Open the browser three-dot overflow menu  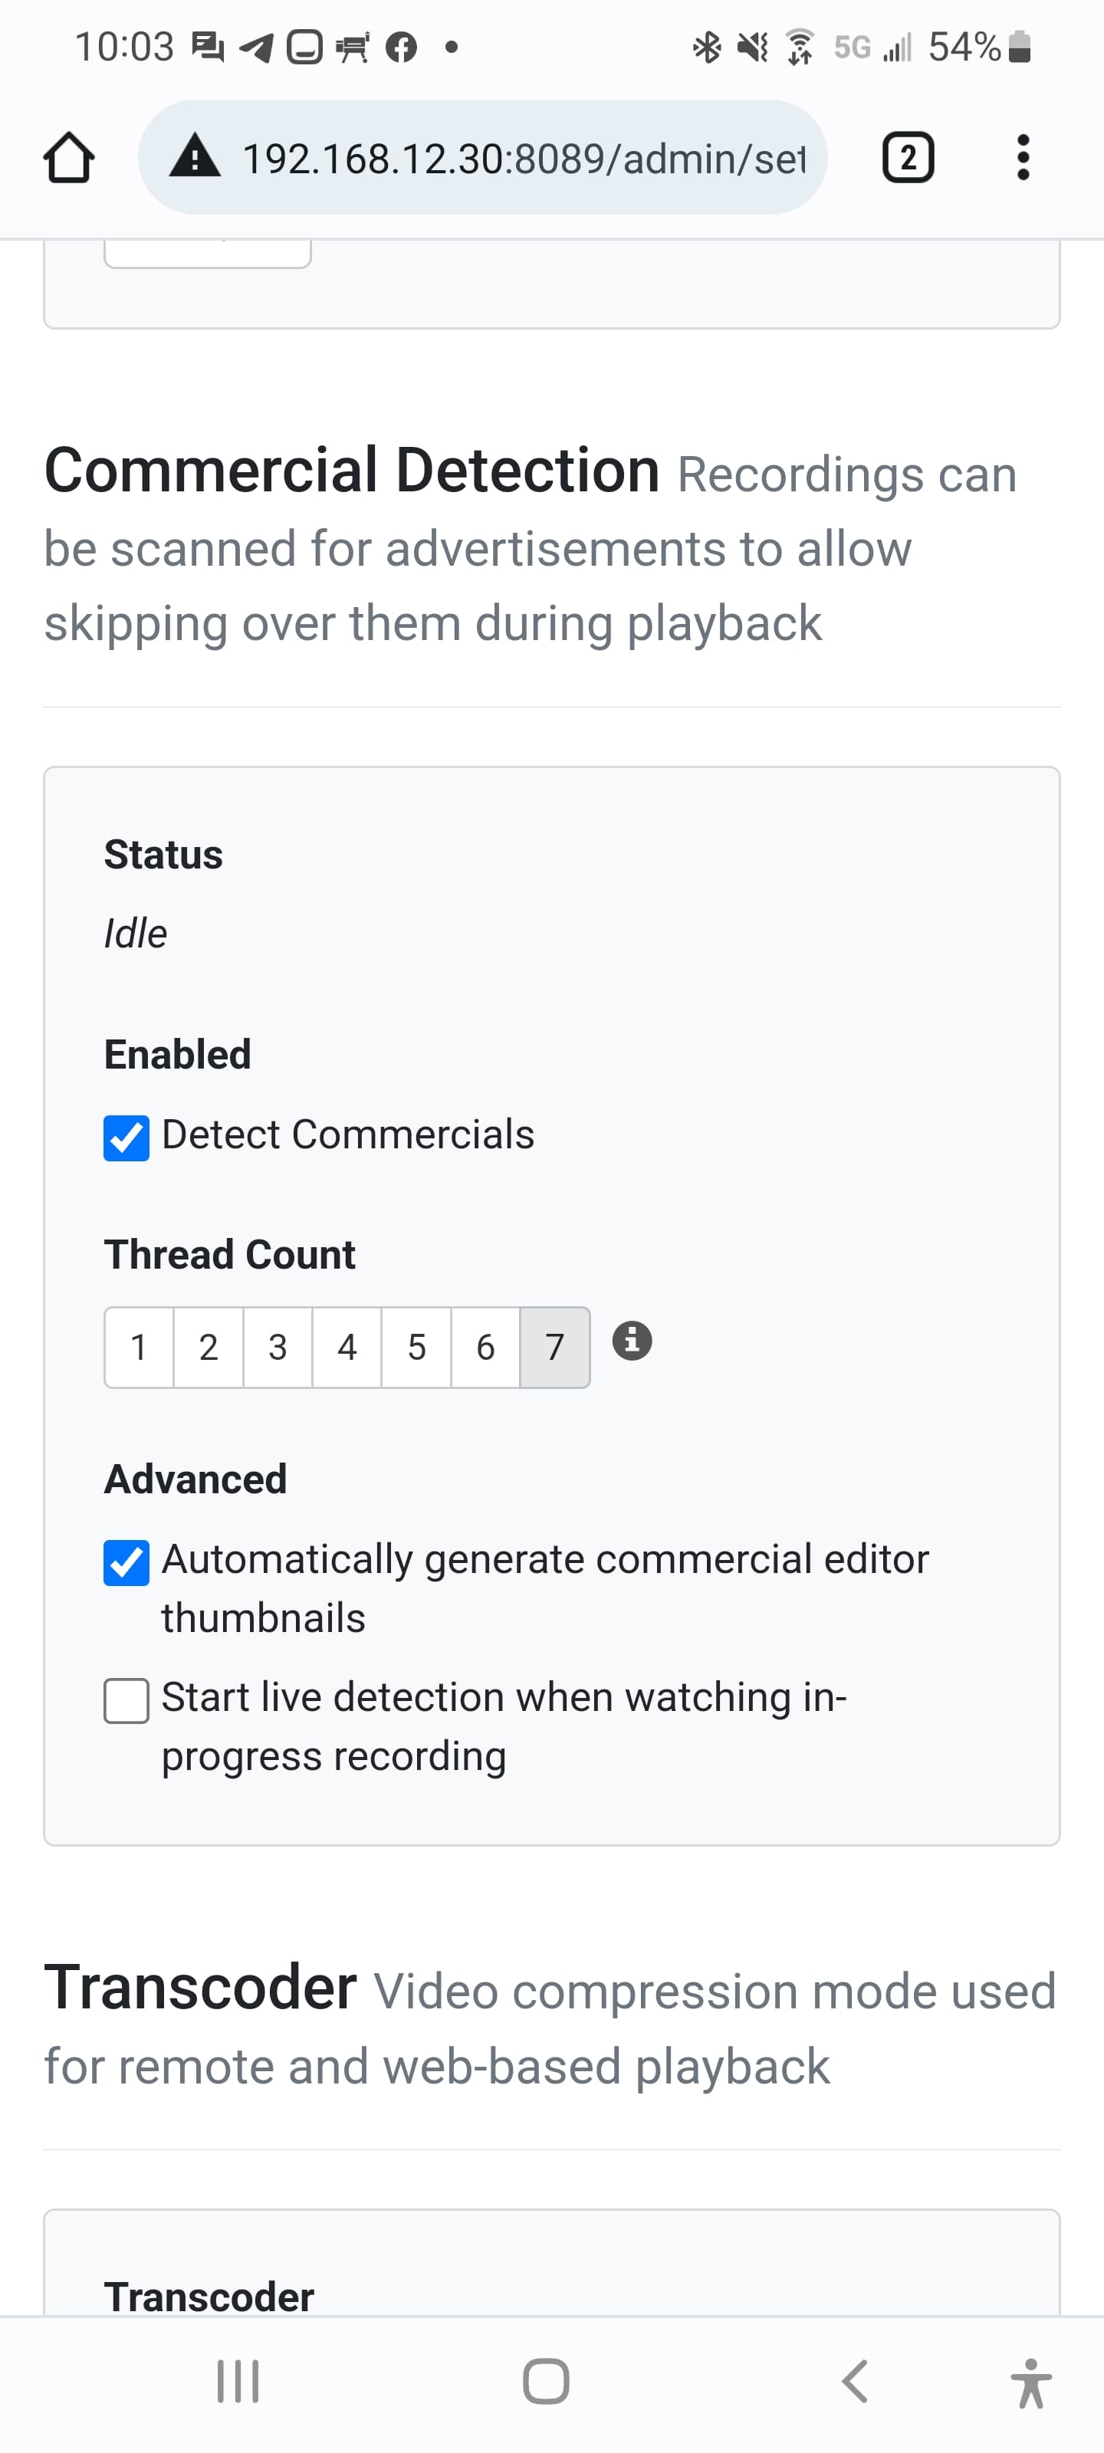(x=1022, y=157)
